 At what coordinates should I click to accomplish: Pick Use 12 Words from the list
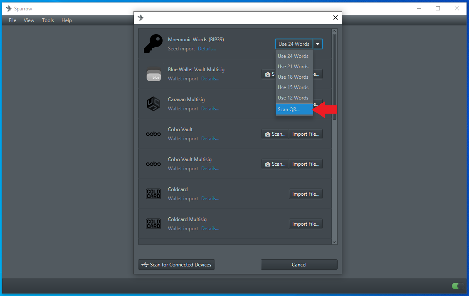click(294, 98)
